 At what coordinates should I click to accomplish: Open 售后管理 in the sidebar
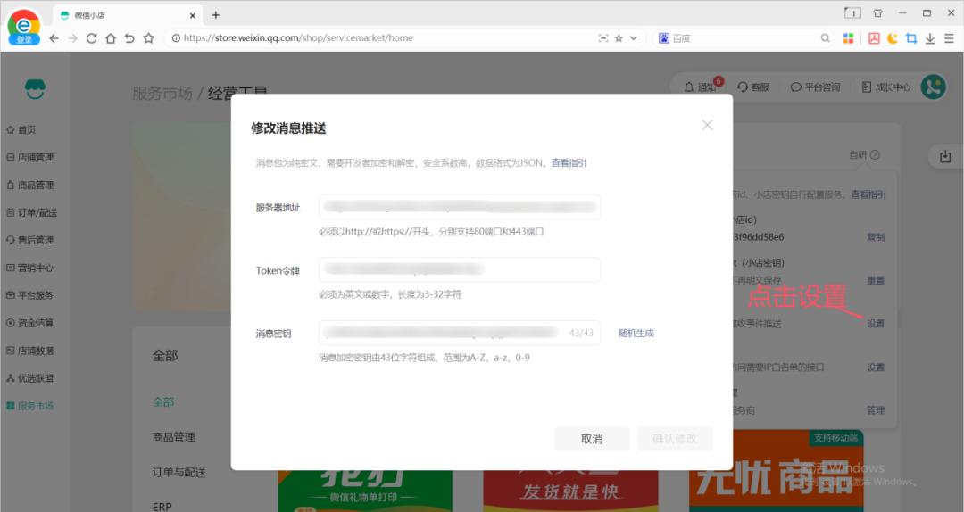[x=30, y=240]
